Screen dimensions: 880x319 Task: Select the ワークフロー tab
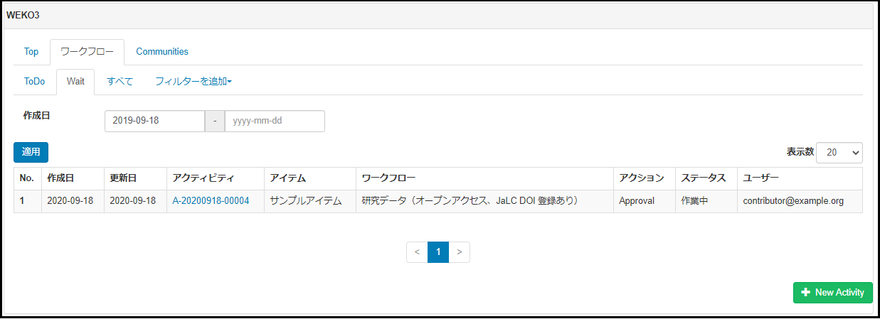click(87, 52)
